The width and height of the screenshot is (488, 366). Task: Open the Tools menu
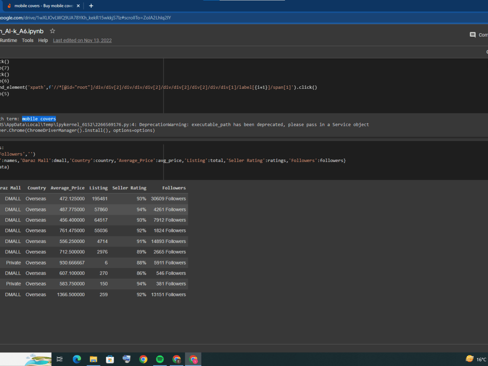(x=27, y=41)
